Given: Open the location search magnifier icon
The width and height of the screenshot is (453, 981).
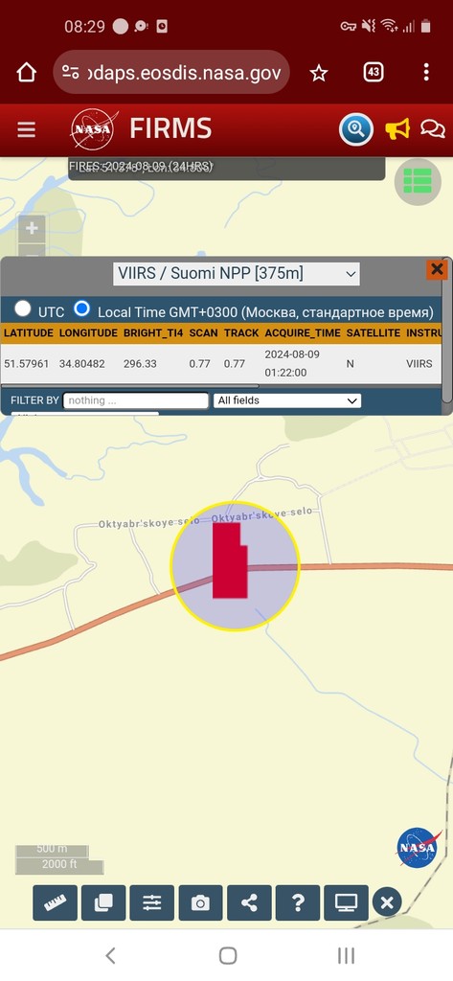Looking at the screenshot, I should (356, 130).
